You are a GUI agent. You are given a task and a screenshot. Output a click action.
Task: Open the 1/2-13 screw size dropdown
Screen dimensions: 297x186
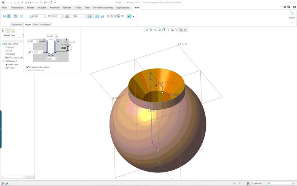coord(63,16)
